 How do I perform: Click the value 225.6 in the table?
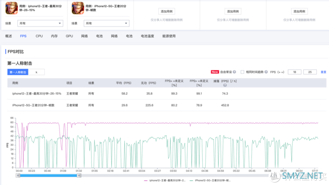click(x=150, y=105)
